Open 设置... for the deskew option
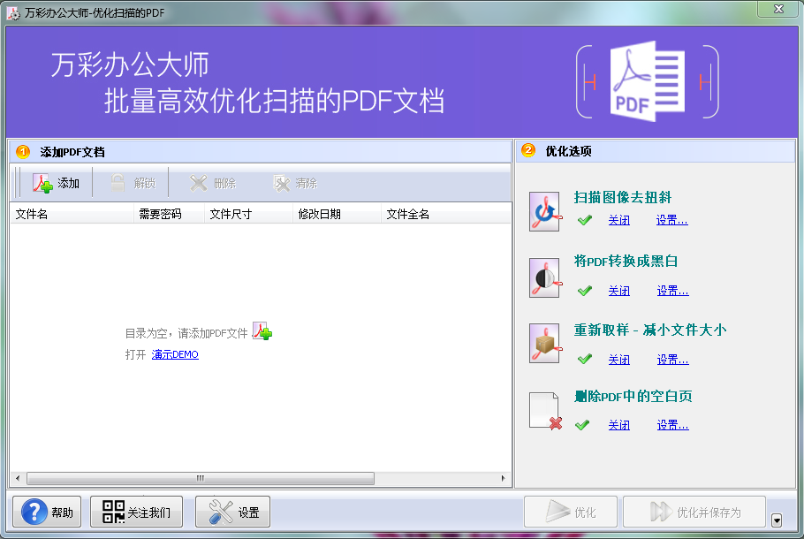 [x=671, y=220]
